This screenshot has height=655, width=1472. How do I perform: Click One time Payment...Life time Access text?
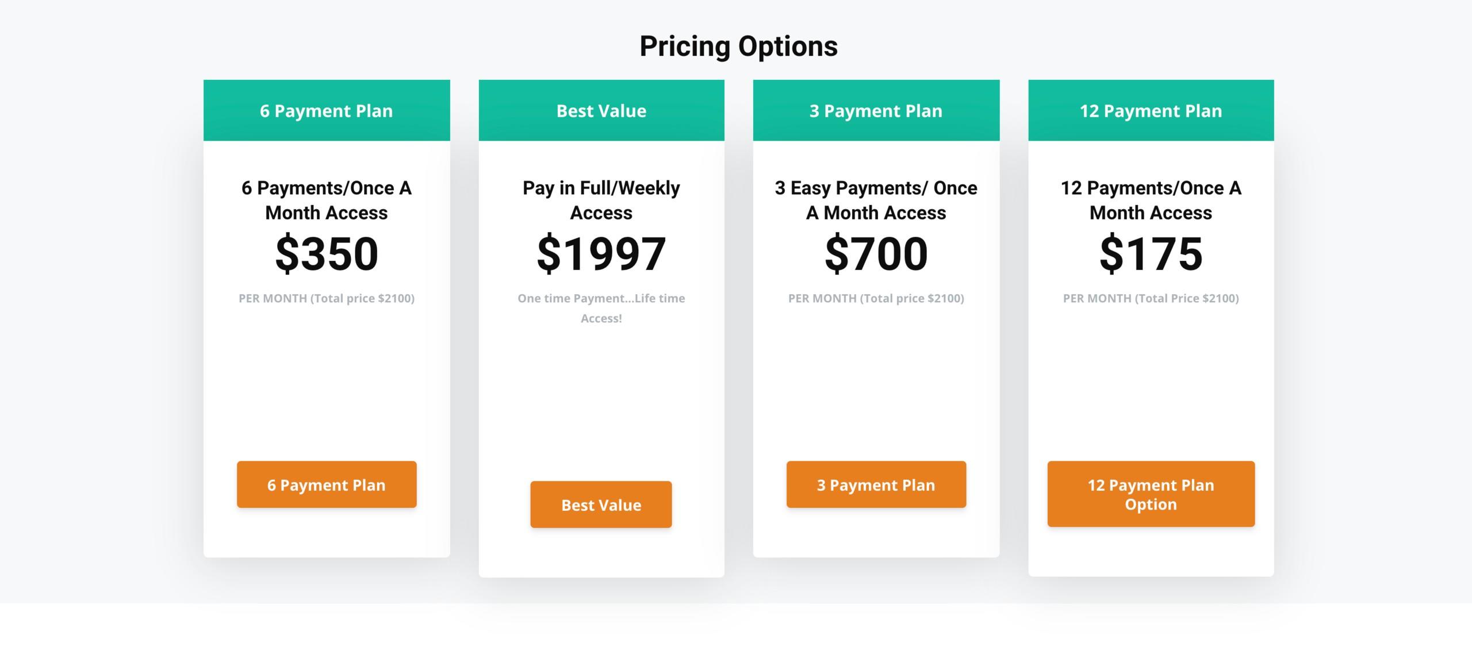click(601, 308)
